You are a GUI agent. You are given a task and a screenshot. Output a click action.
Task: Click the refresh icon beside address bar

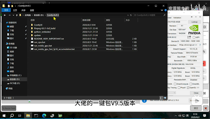131,15
